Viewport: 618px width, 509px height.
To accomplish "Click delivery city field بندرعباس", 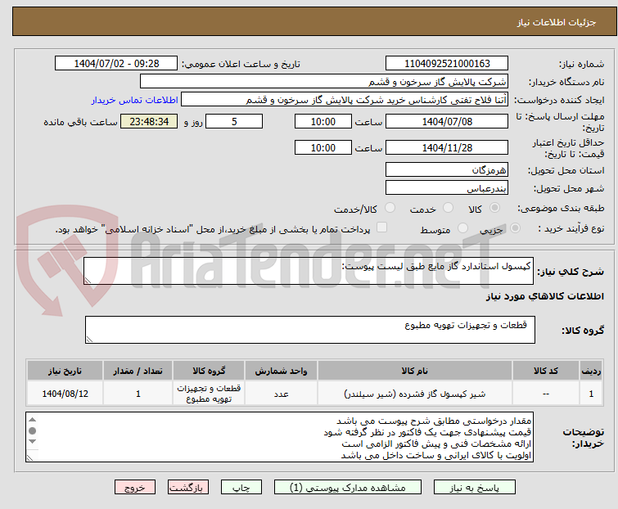I will tap(447, 188).
